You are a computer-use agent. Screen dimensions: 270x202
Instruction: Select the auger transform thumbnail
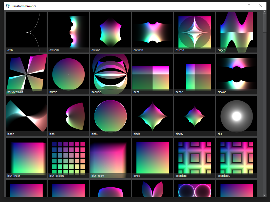(236, 32)
